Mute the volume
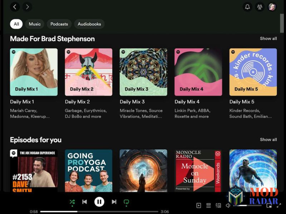 tap(228, 205)
